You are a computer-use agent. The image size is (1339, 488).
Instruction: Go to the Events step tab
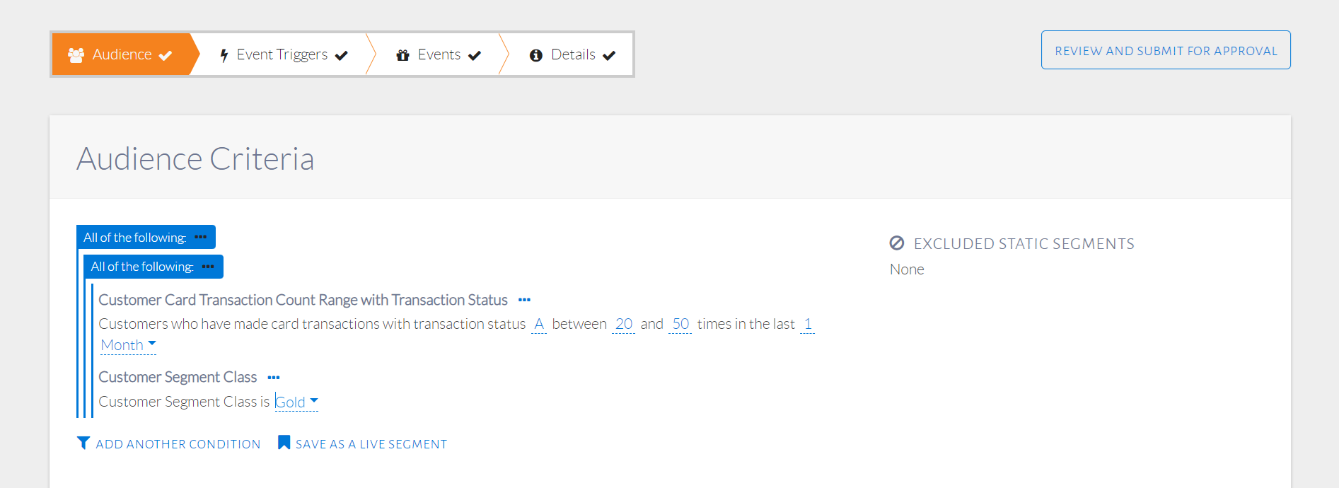(439, 54)
